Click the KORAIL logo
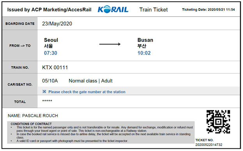Screen dimensions: 243x151 (x=113, y=9)
